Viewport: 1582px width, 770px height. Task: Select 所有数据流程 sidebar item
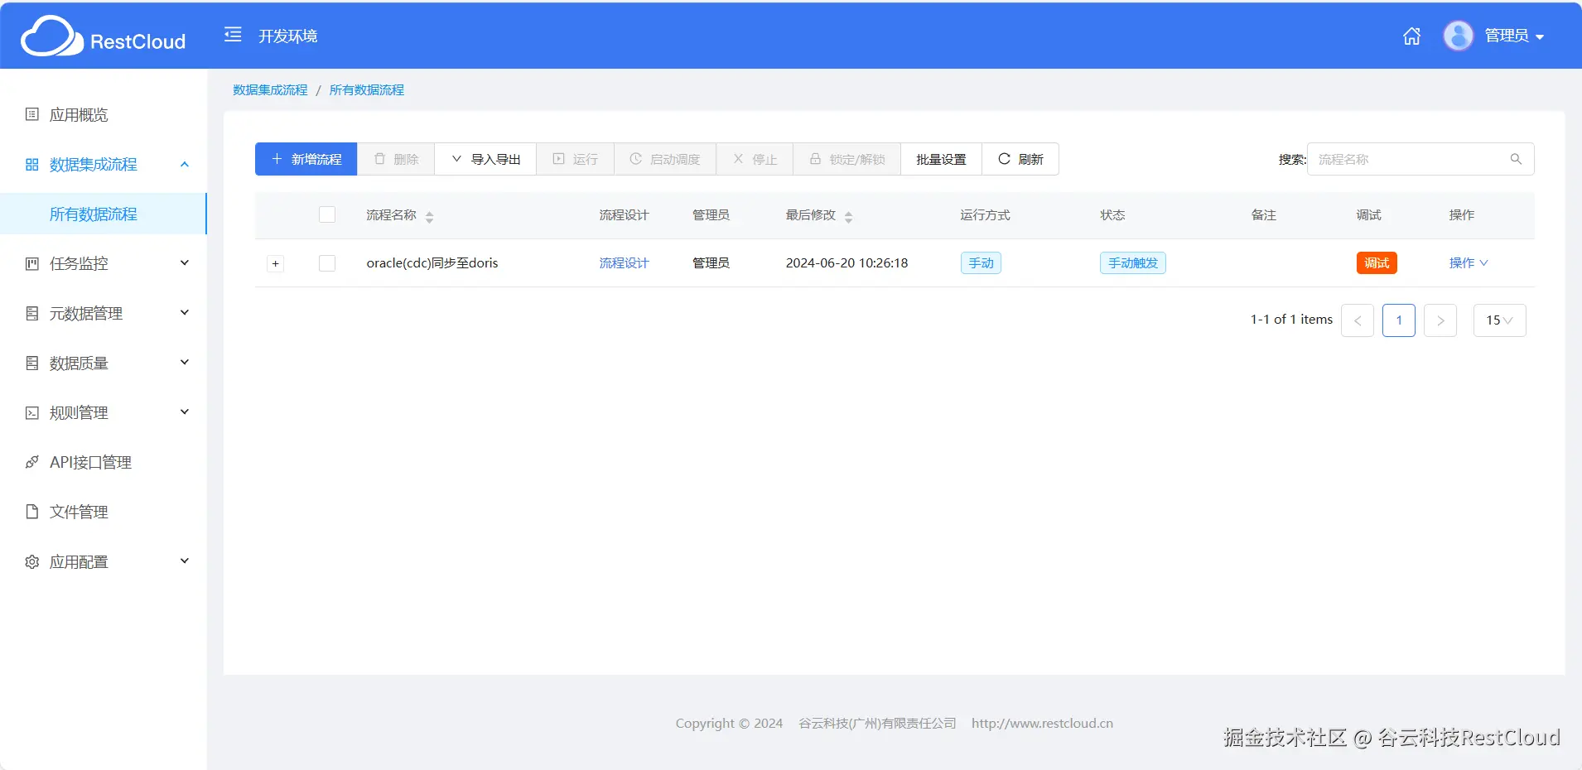104,214
